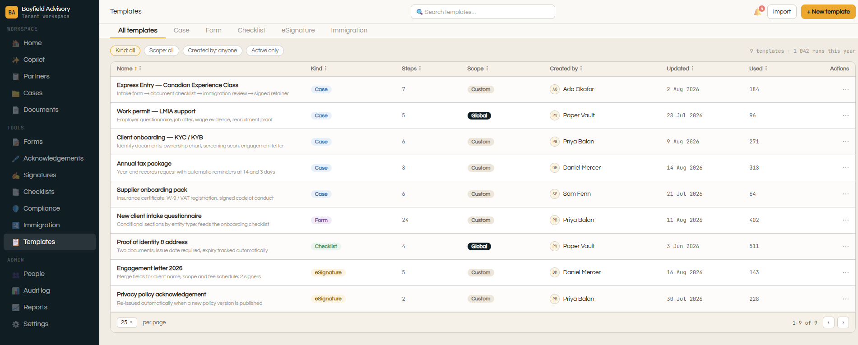Viewport: 858px width, 345px height.
Task: Open Created by column options menu
Action: coord(581,69)
